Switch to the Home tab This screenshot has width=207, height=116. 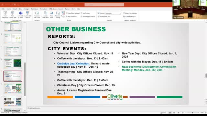point(9,9)
